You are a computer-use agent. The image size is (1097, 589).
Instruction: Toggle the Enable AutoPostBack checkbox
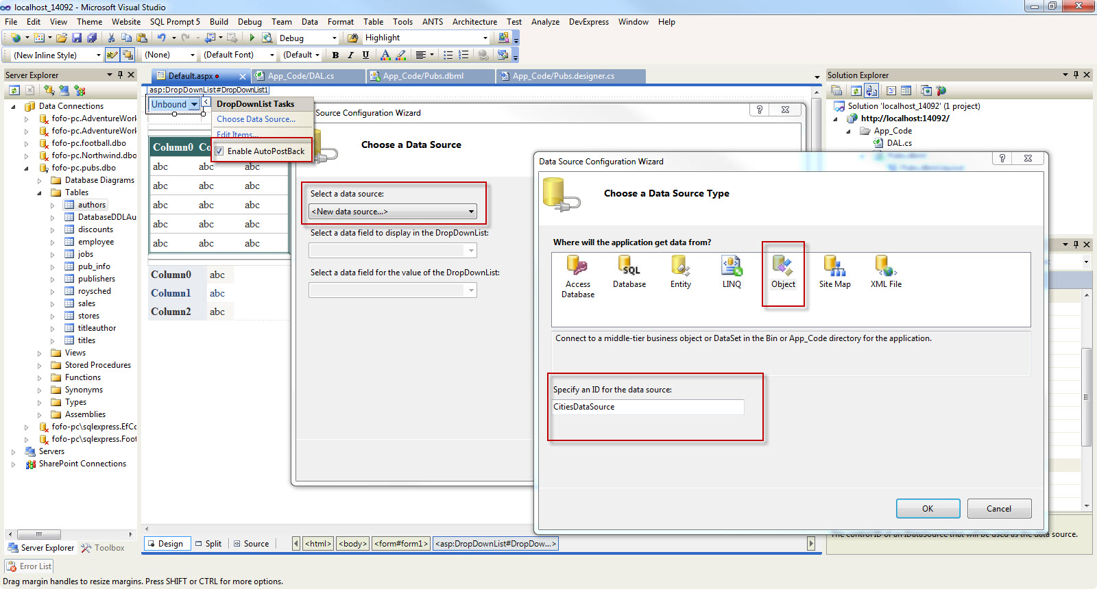tap(219, 151)
